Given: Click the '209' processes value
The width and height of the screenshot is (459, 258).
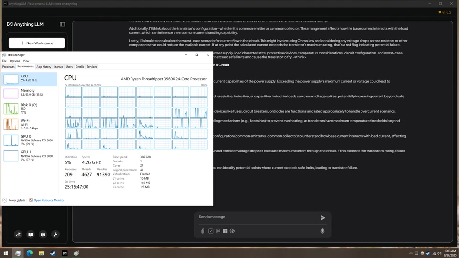Looking at the screenshot, I should pos(68,175).
